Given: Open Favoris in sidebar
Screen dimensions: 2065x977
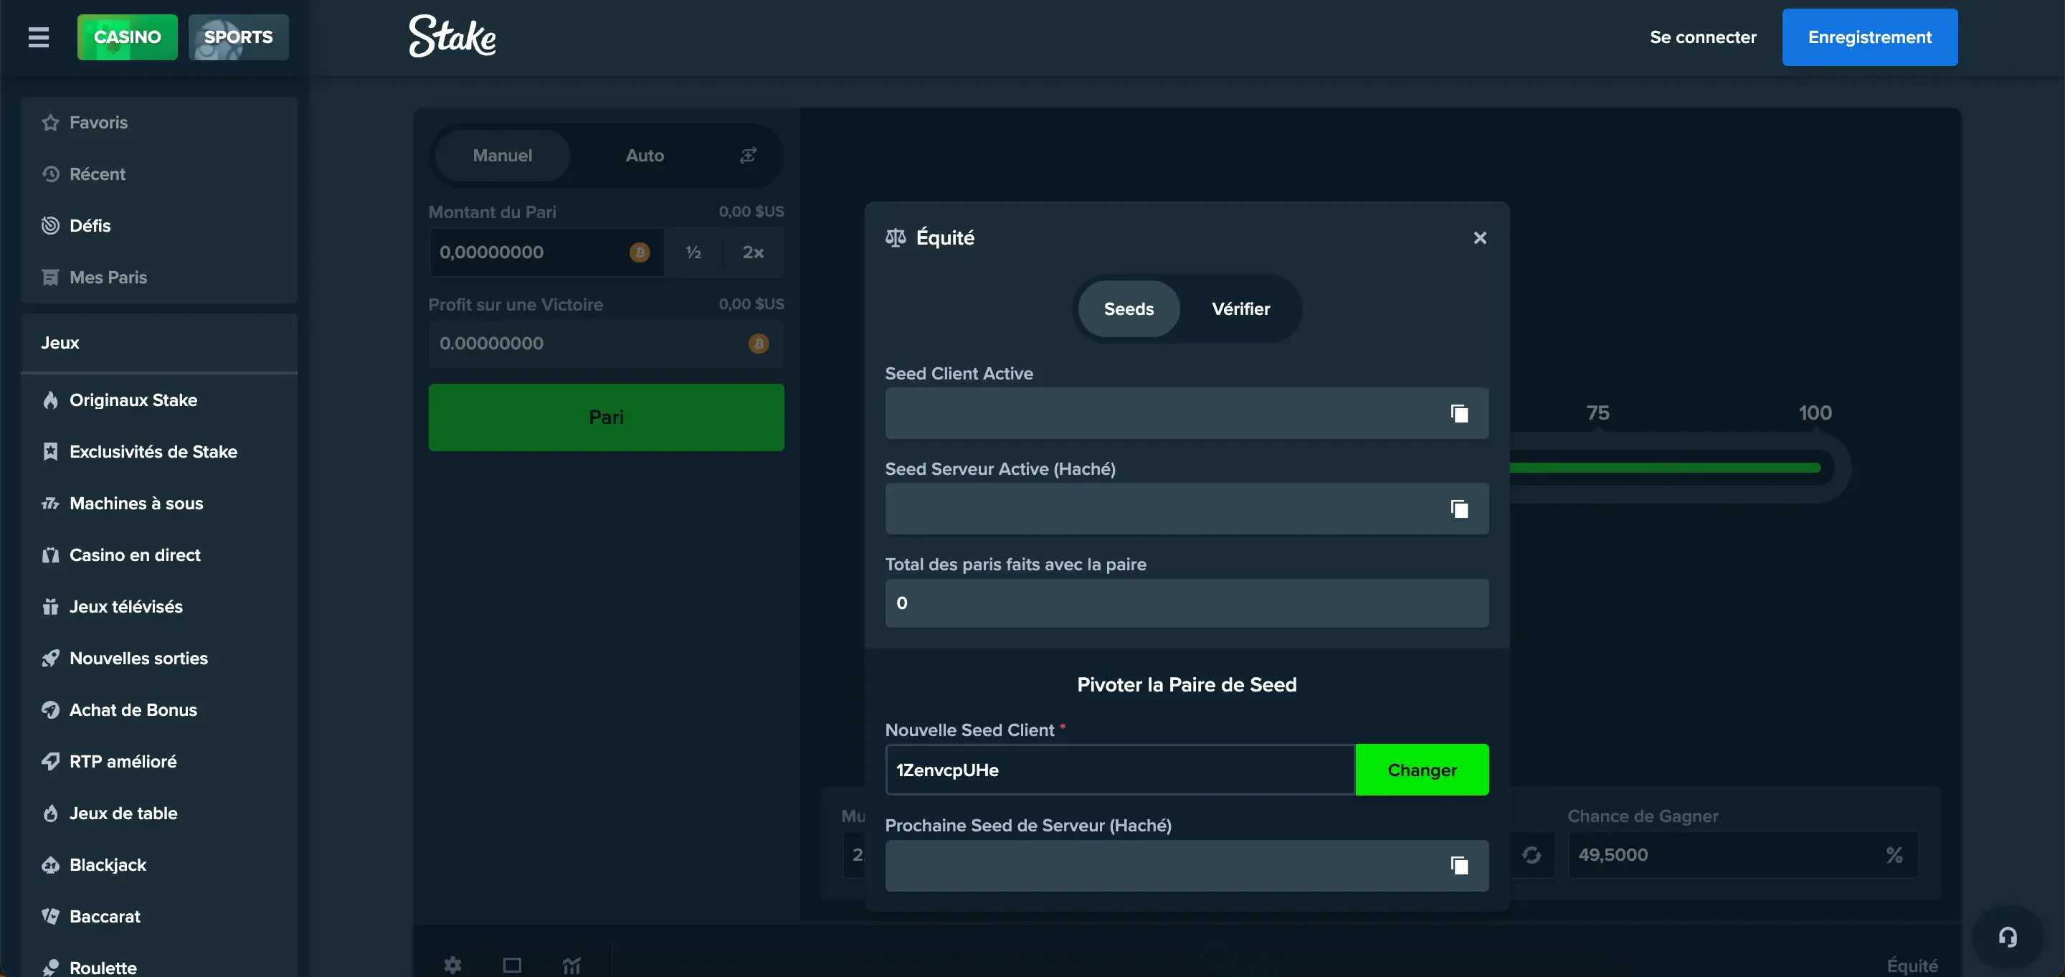Looking at the screenshot, I should [x=159, y=123].
